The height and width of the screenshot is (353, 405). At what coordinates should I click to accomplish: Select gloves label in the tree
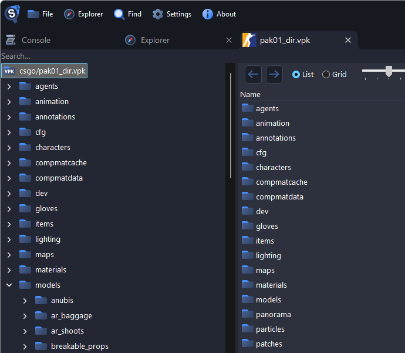click(x=46, y=209)
